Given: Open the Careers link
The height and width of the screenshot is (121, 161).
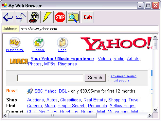Looking at the screenshot, I should coord(34,106).
